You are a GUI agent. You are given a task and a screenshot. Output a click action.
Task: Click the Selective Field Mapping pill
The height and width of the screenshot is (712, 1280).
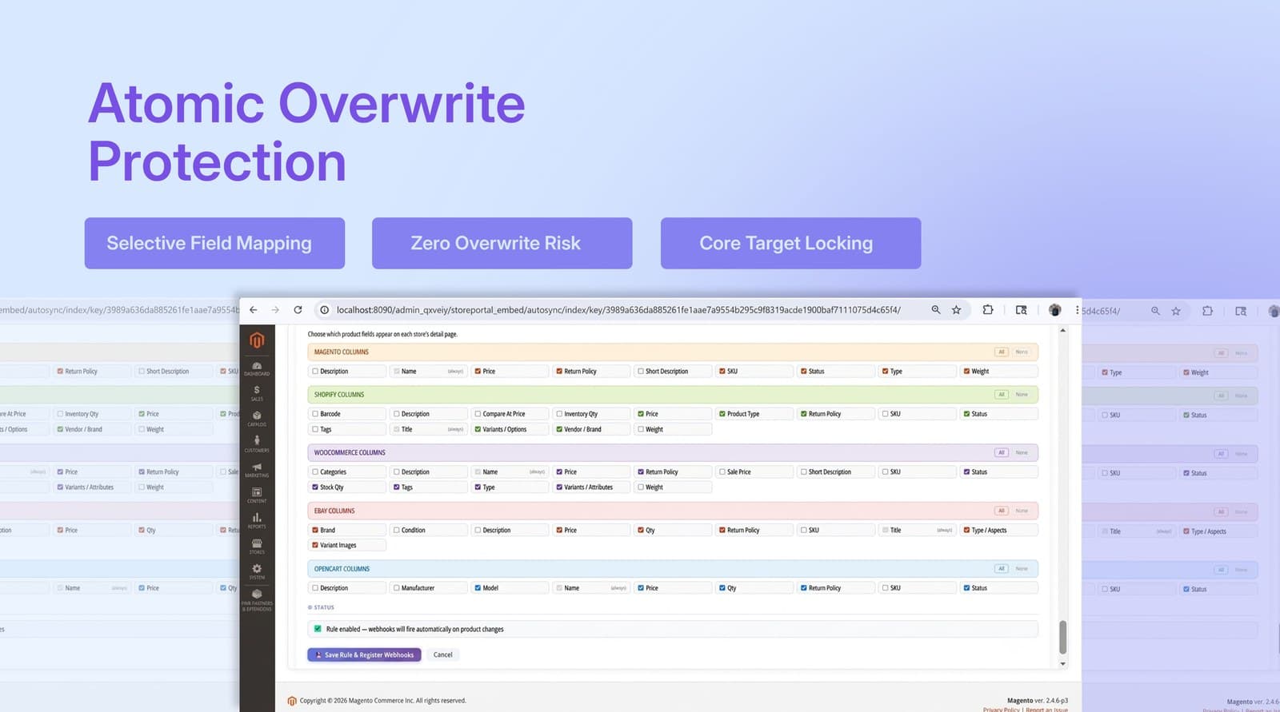(214, 243)
